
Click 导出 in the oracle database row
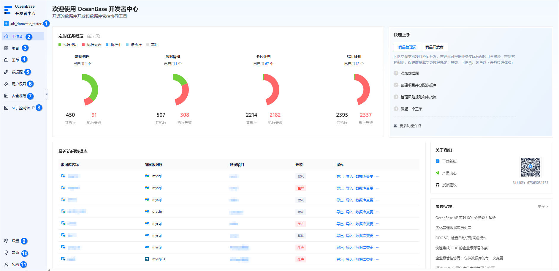click(x=340, y=212)
